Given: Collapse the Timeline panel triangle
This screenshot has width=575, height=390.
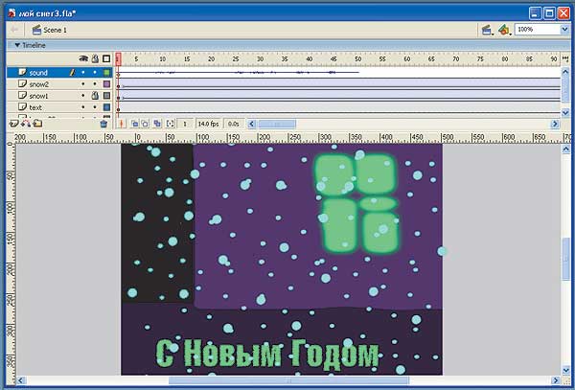Looking at the screenshot, I should click(x=17, y=45).
